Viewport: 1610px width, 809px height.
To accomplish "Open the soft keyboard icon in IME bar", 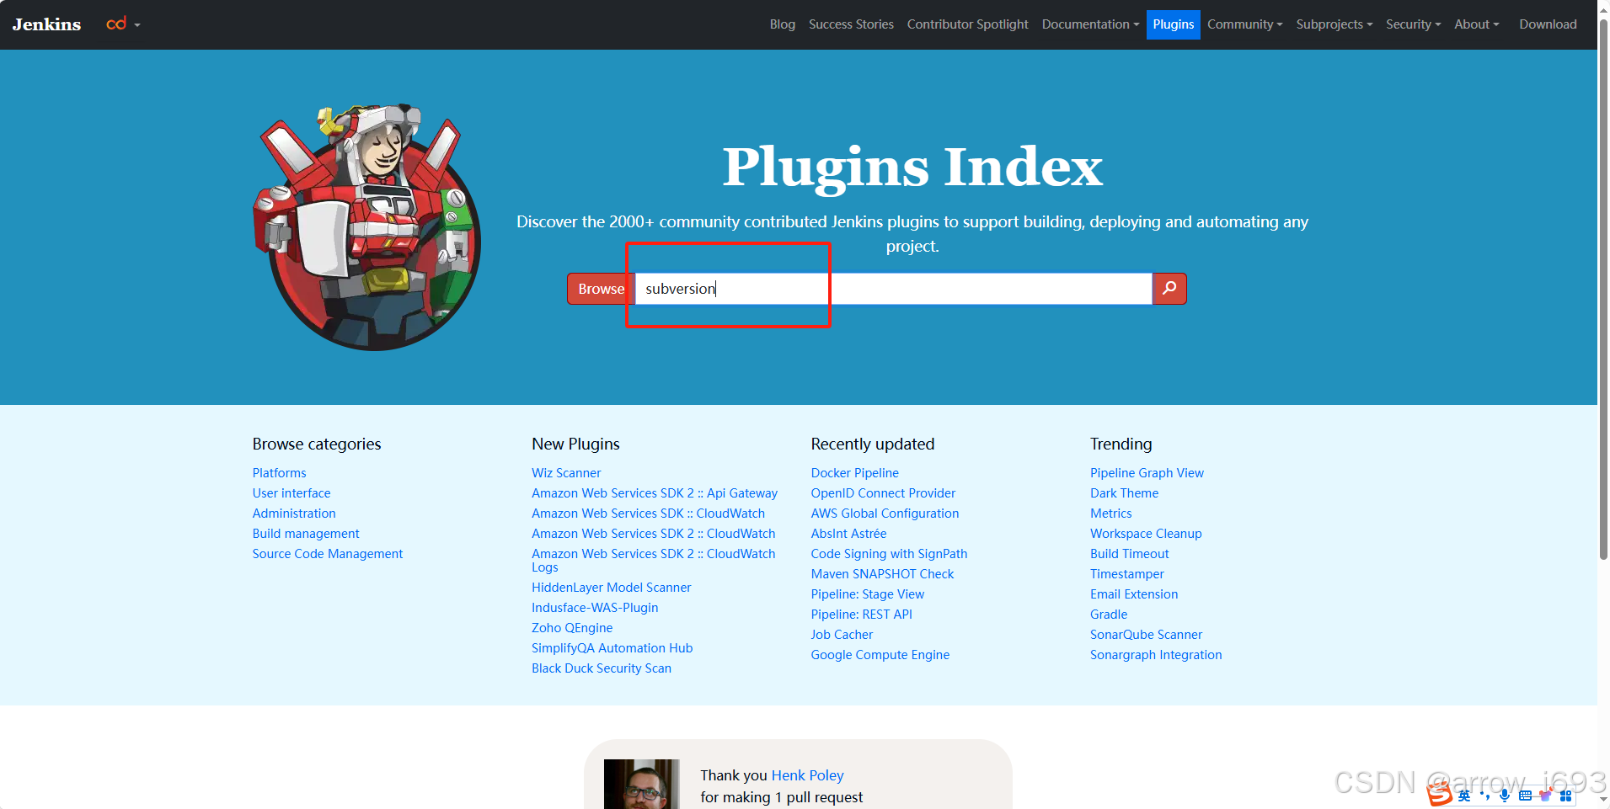I will (x=1525, y=796).
